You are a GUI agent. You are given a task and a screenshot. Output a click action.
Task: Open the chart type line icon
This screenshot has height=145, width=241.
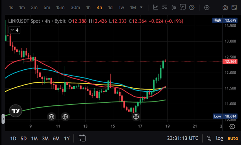[156, 7]
